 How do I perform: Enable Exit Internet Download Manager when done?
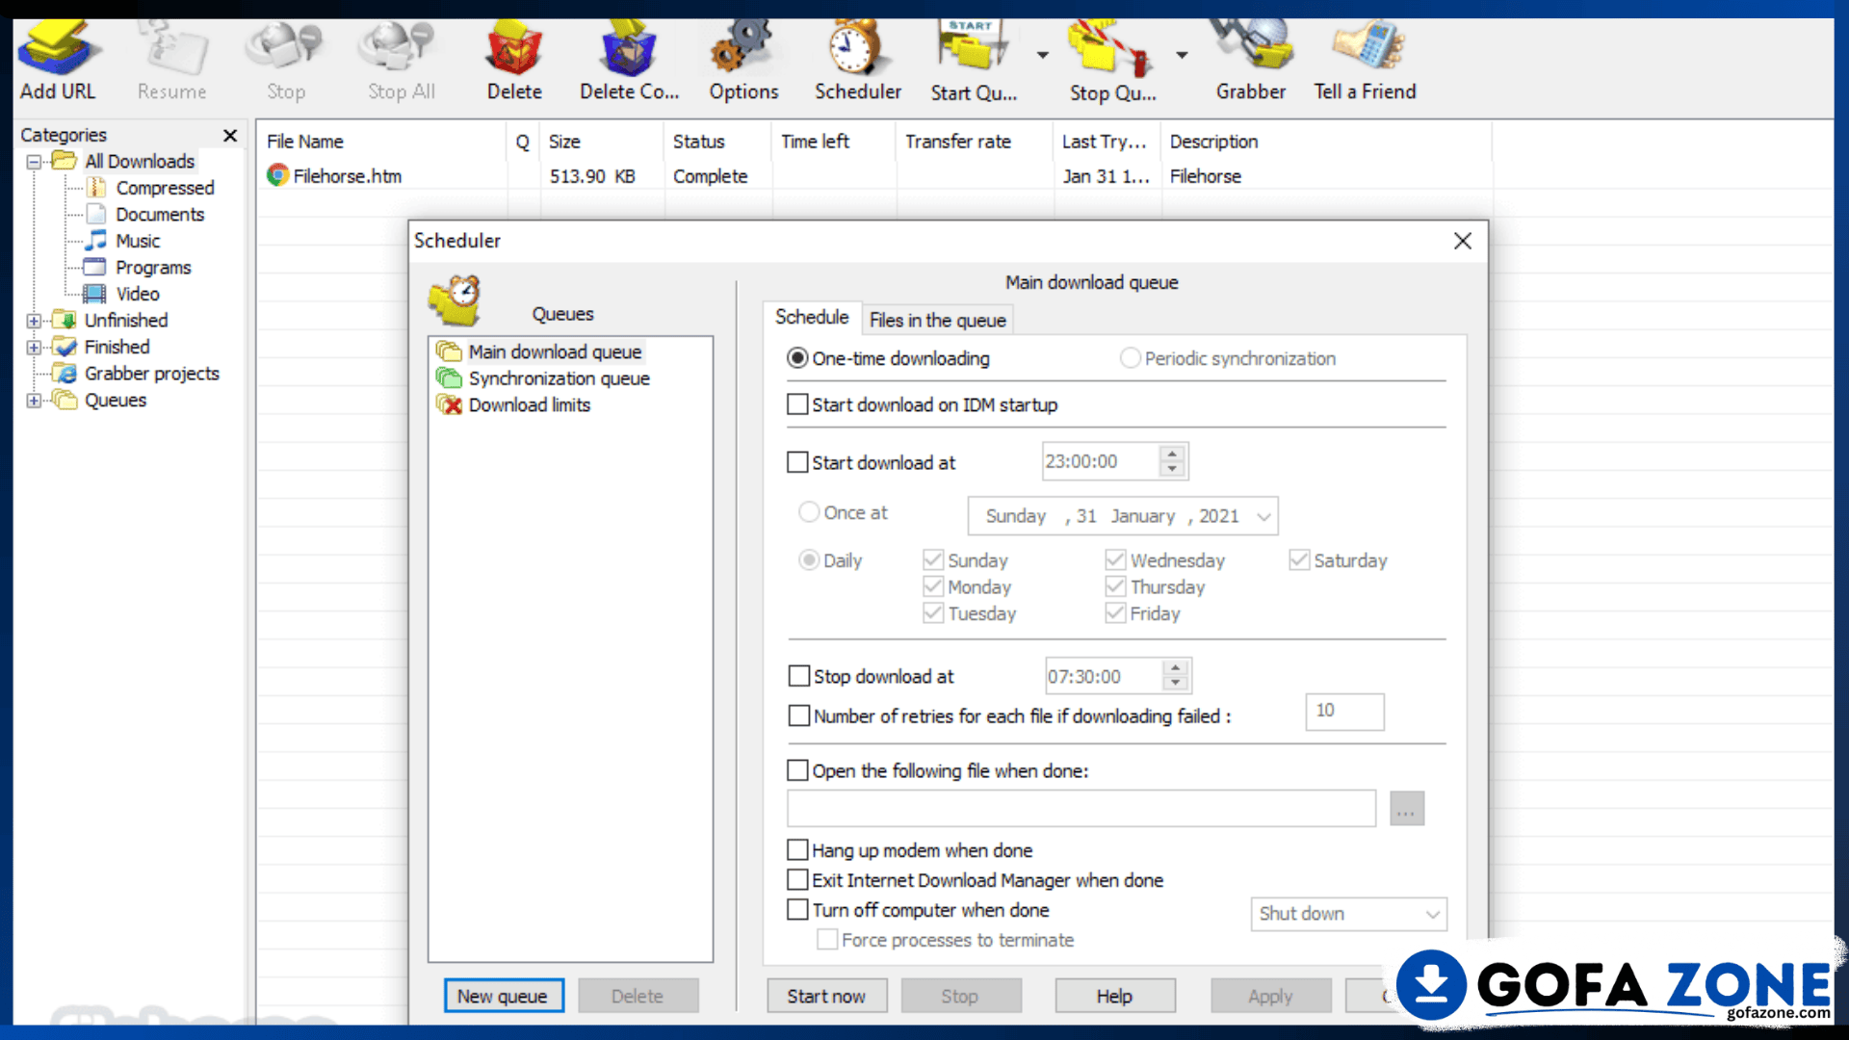(797, 879)
